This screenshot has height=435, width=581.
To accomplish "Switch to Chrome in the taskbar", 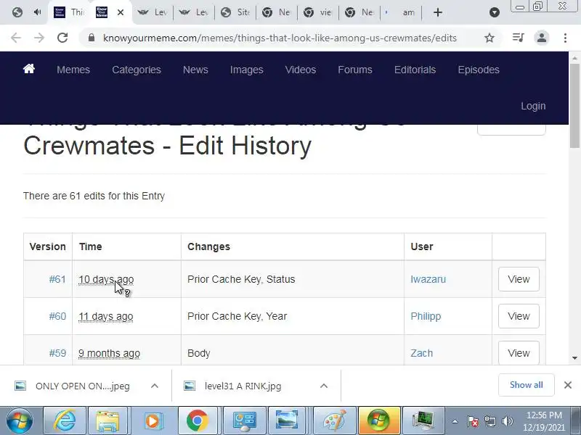I will (197, 420).
